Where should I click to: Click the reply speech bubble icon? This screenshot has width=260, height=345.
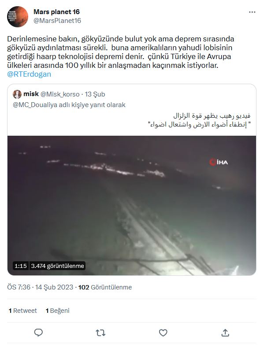pyautogui.click(x=38, y=333)
